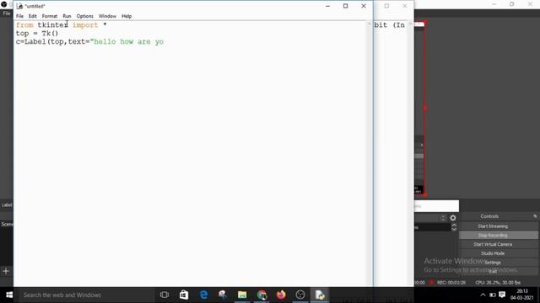Switch to Chrome in the taskbar
Viewport: 540px width, 303px height.
click(262, 295)
